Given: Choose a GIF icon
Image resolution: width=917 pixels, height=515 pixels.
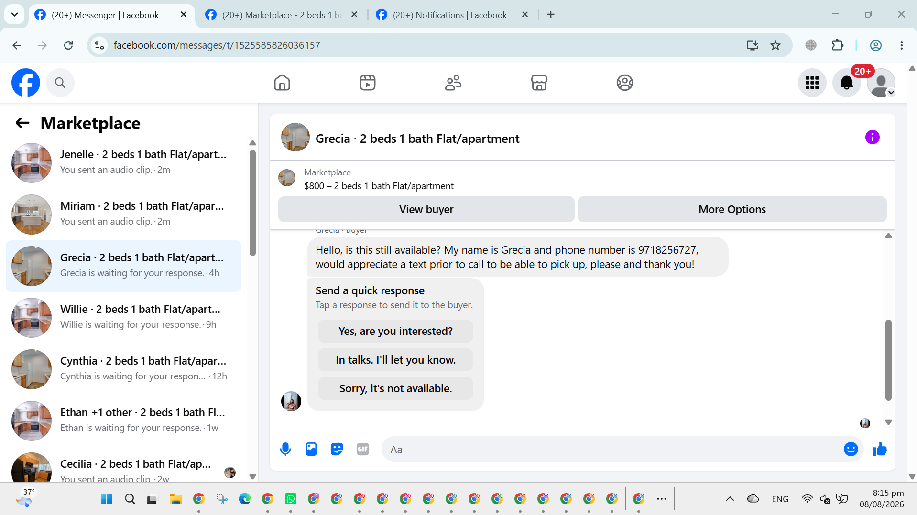Looking at the screenshot, I should 363,450.
